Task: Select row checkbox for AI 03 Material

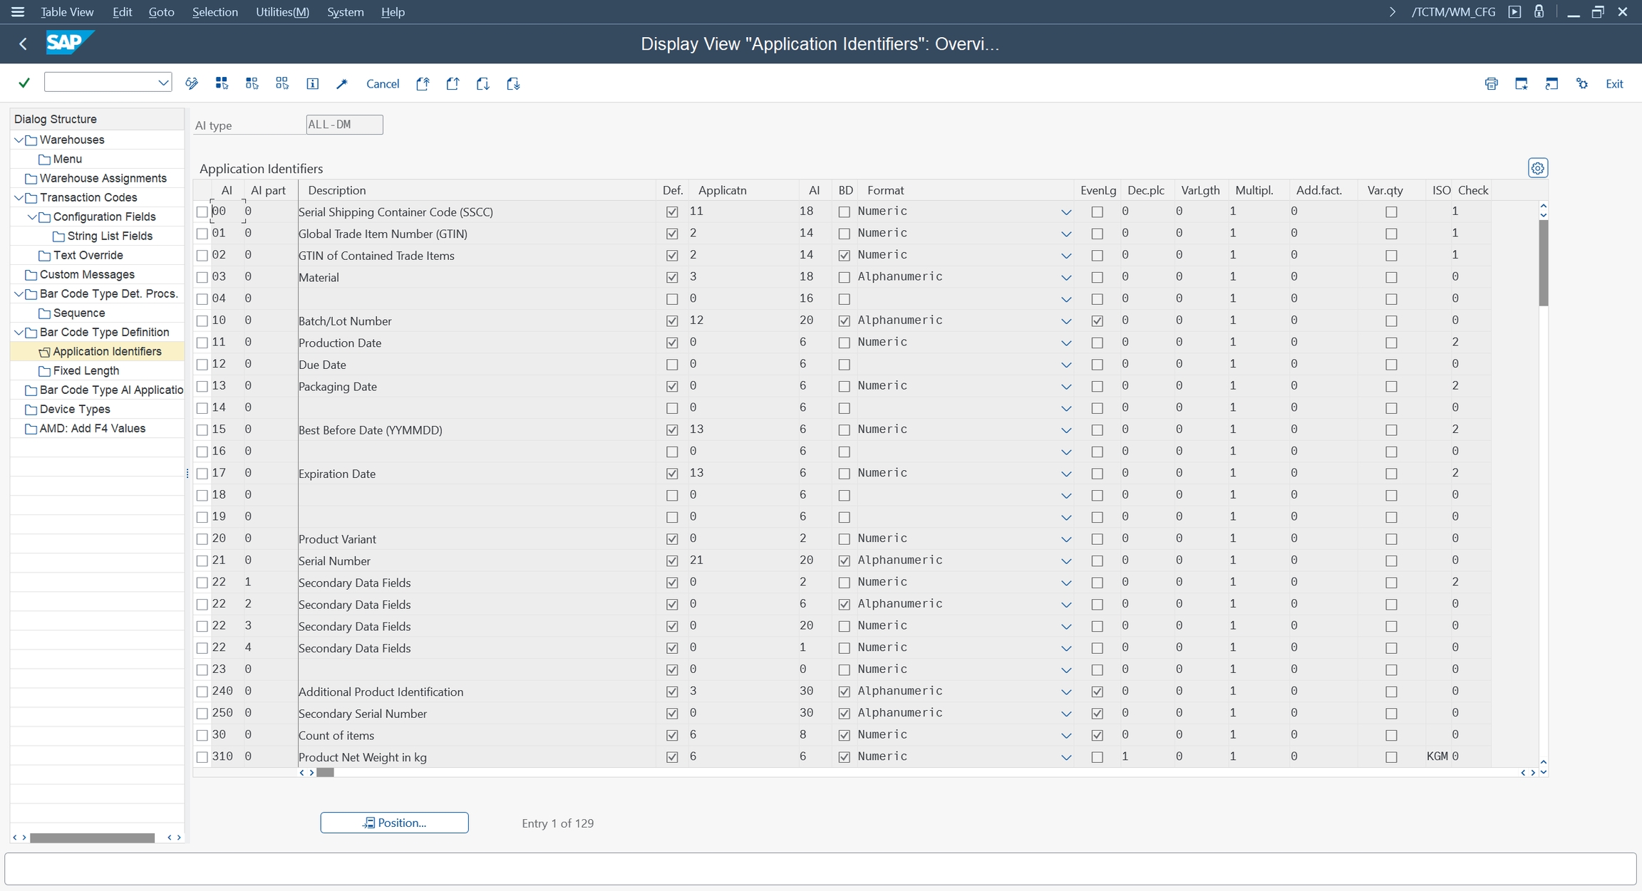Action: [202, 277]
